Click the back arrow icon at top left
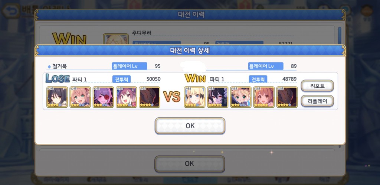 point(10,11)
